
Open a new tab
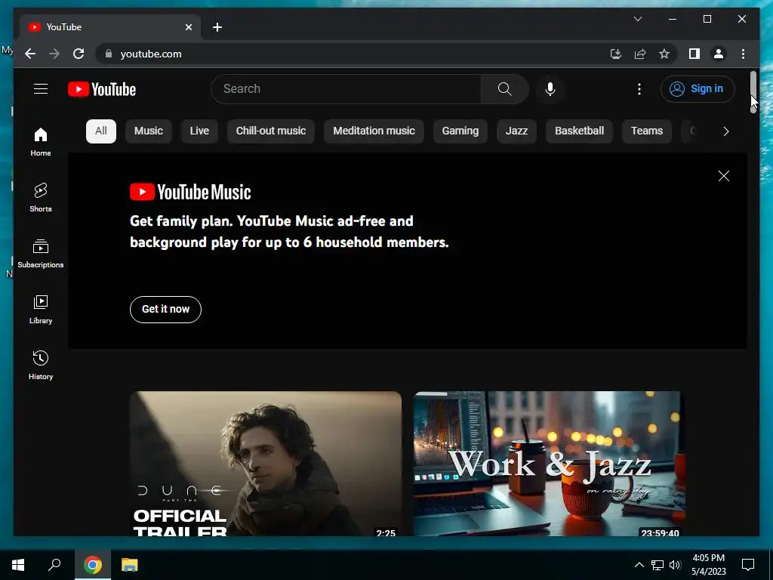(x=217, y=27)
